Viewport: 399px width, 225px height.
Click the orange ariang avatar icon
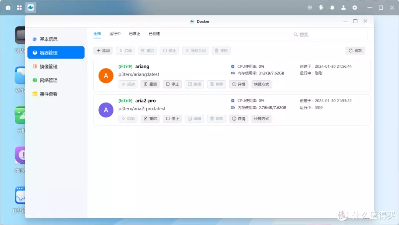[x=106, y=76]
